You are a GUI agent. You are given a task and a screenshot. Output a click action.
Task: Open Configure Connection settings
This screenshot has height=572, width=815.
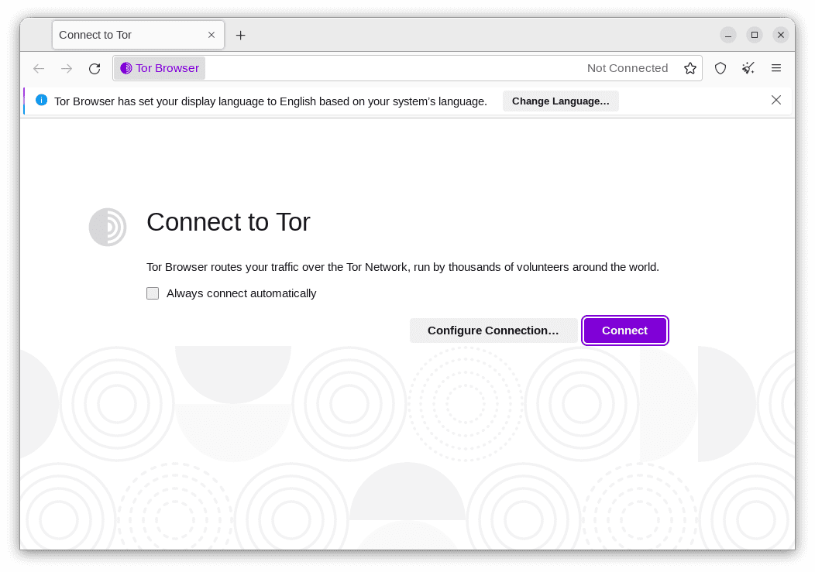tap(493, 331)
